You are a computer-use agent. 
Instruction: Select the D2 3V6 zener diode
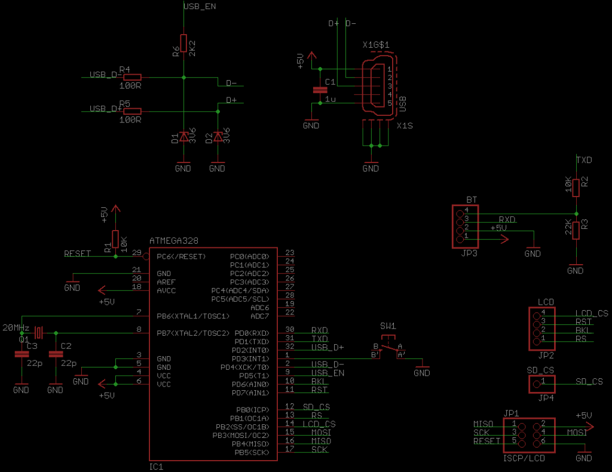[218, 137]
